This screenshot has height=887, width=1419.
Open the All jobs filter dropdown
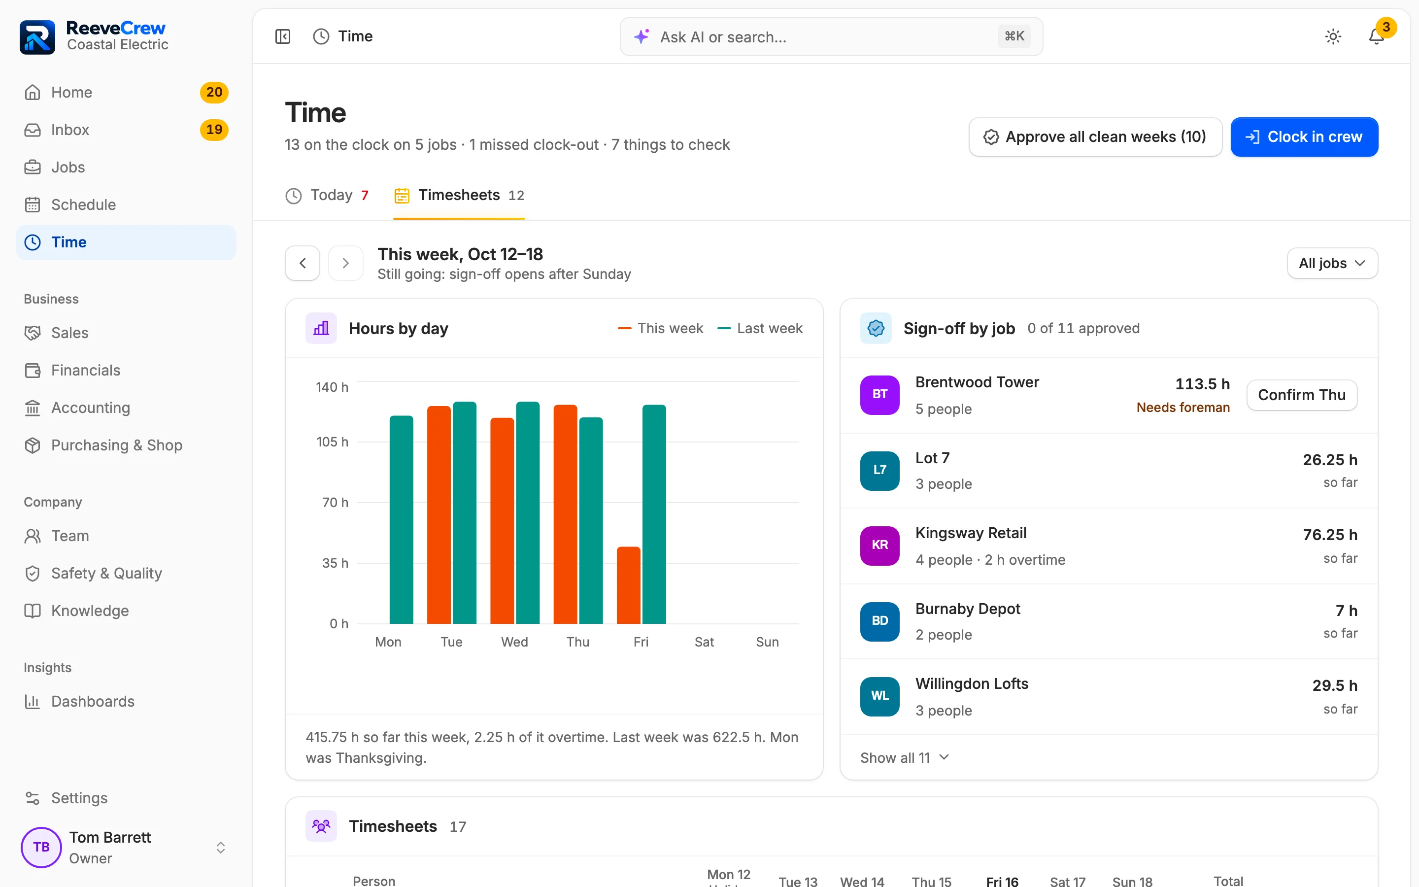[1332, 264]
